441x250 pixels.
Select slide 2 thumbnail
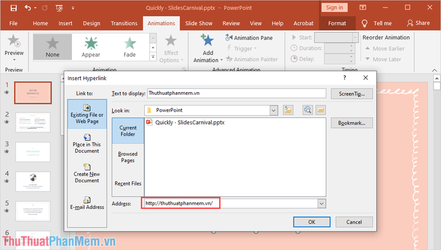(x=33, y=122)
